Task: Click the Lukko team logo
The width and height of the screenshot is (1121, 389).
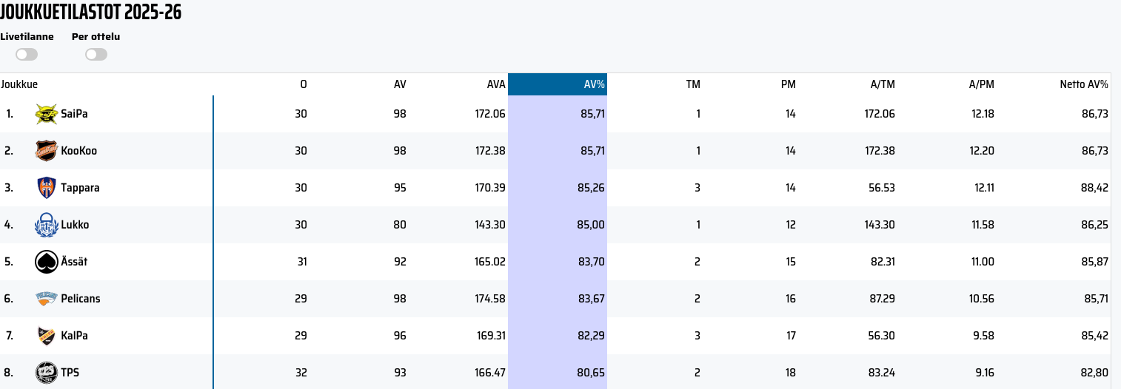Action: tap(47, 225)
